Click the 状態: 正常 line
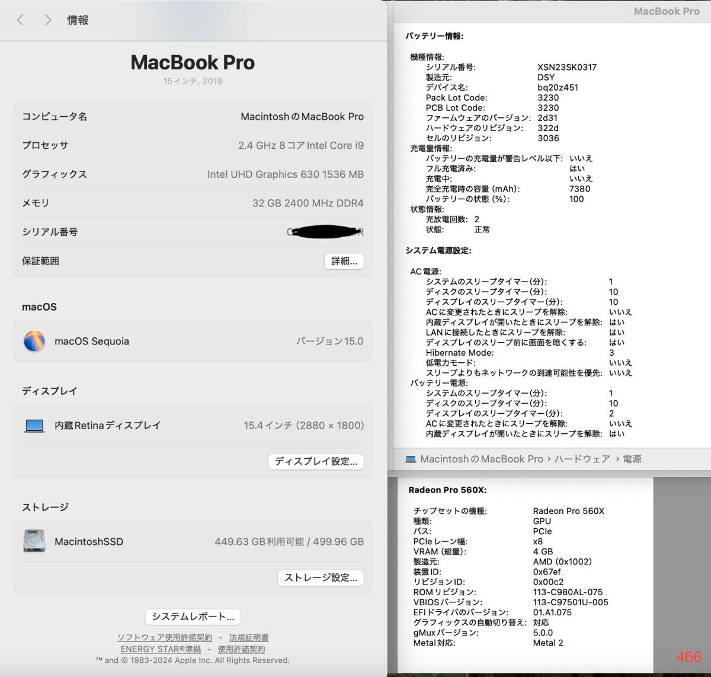This screenshot has width=711, height=677. pyautogui.click(x=458, y=229)
